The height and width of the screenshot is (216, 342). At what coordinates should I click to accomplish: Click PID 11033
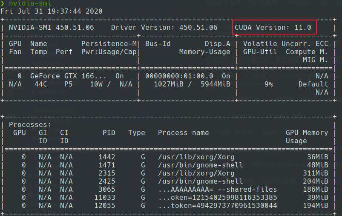tap(105, 197)
